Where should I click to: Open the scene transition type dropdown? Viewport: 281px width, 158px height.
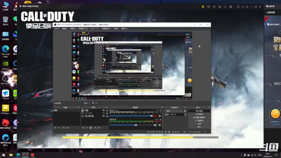[174, 111]
